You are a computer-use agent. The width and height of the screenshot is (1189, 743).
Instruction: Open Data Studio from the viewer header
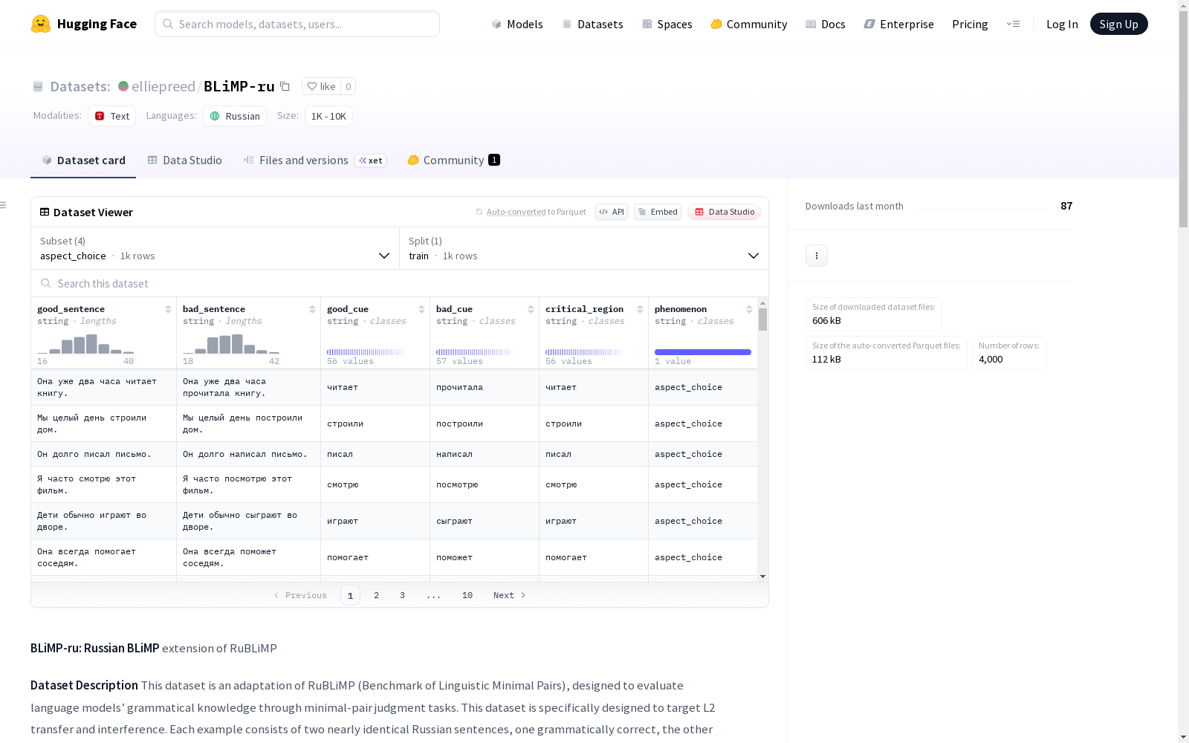point(725,212)
